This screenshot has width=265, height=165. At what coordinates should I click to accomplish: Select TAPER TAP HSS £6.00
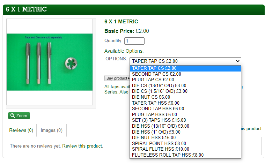(x=155, y=103)
